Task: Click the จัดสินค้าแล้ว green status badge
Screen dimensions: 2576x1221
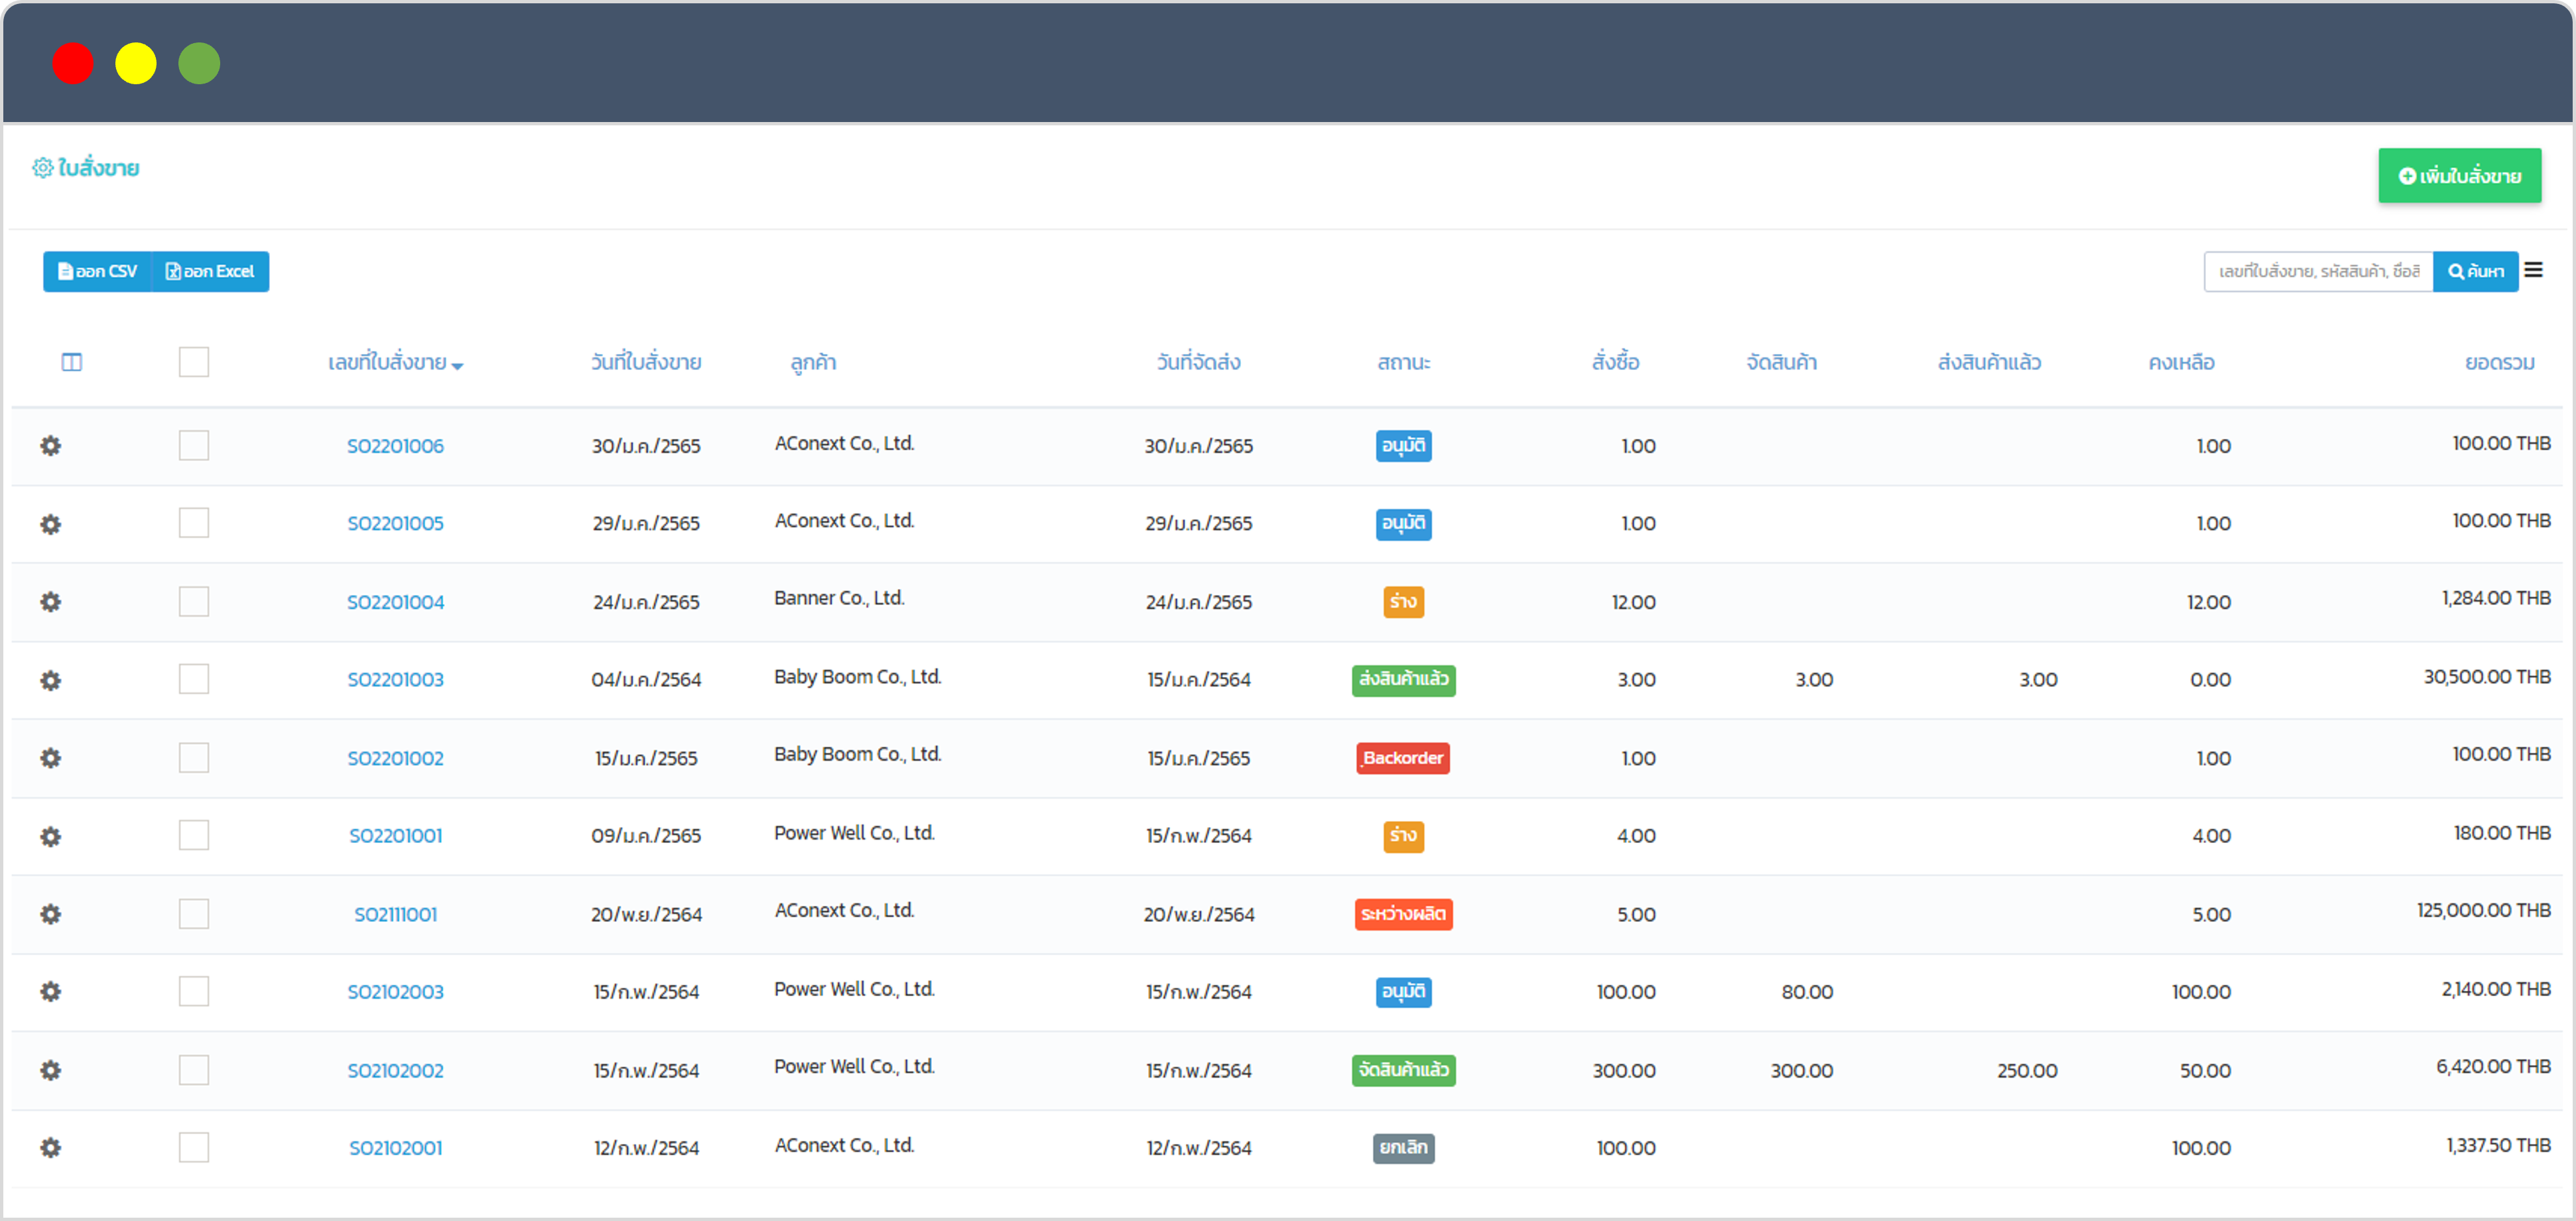Action: point(1403,1070)
